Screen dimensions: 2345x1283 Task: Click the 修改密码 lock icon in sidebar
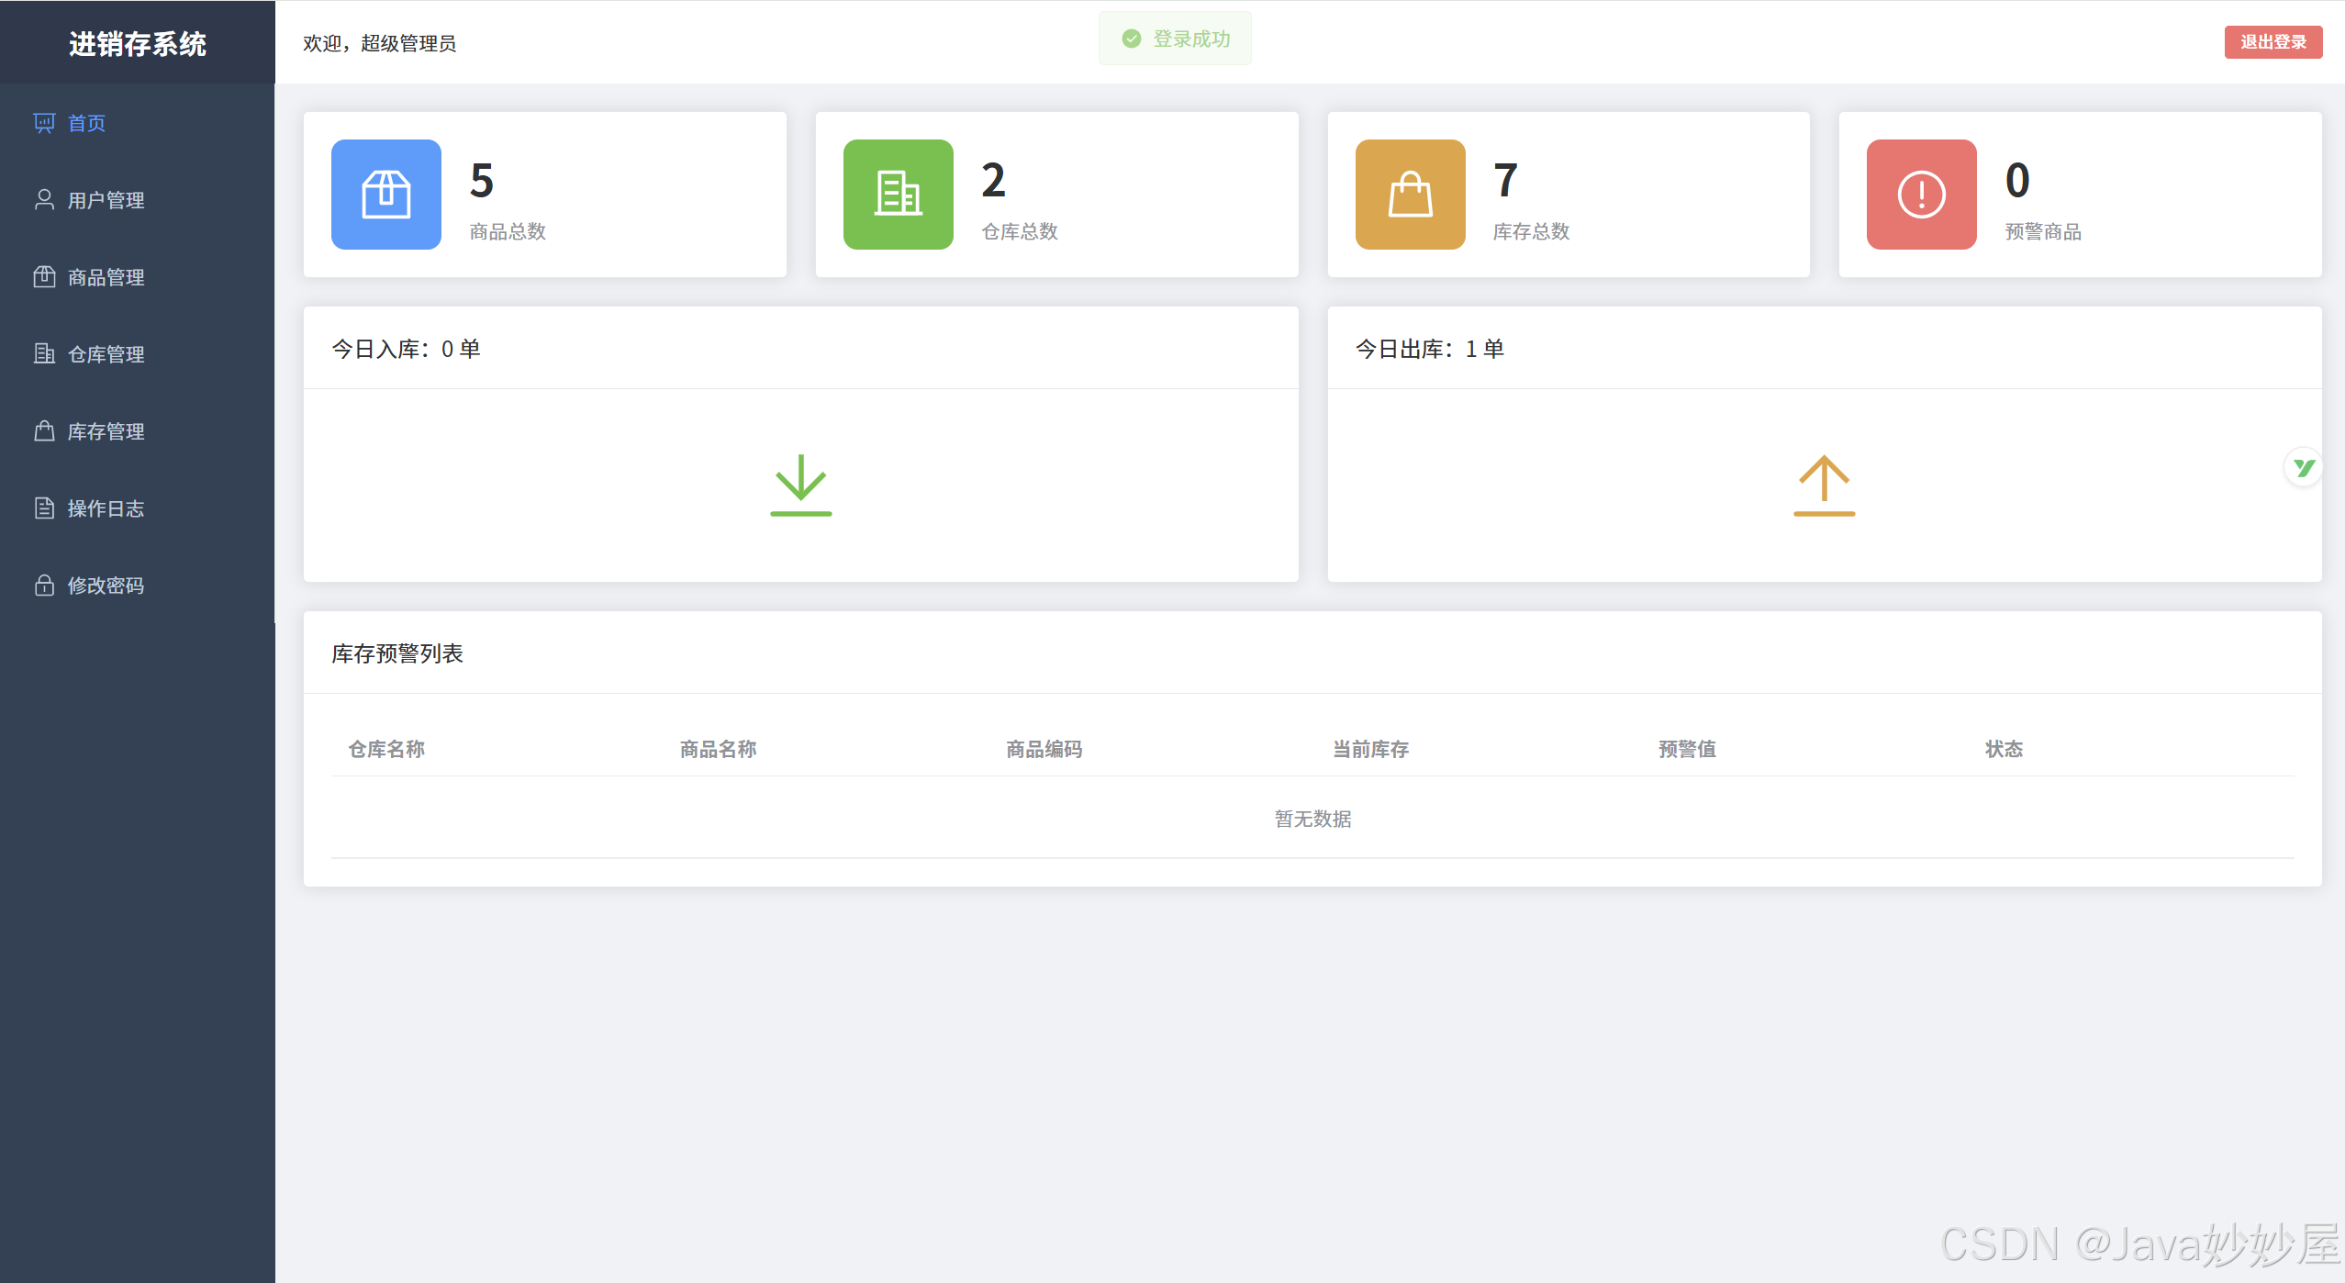[44, 586]
